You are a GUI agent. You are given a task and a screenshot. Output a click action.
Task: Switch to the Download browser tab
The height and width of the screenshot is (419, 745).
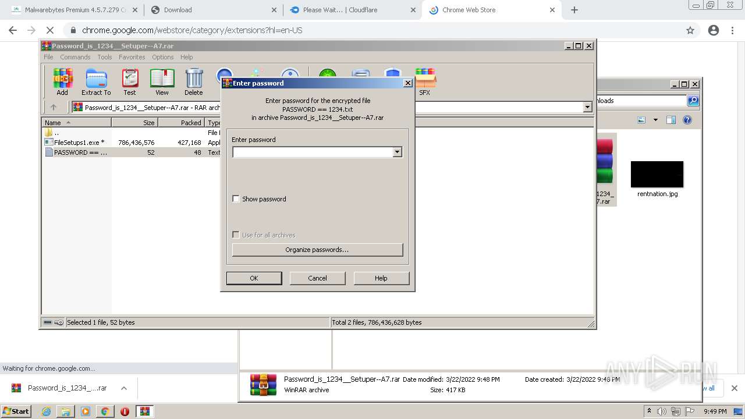click(214, 10)
